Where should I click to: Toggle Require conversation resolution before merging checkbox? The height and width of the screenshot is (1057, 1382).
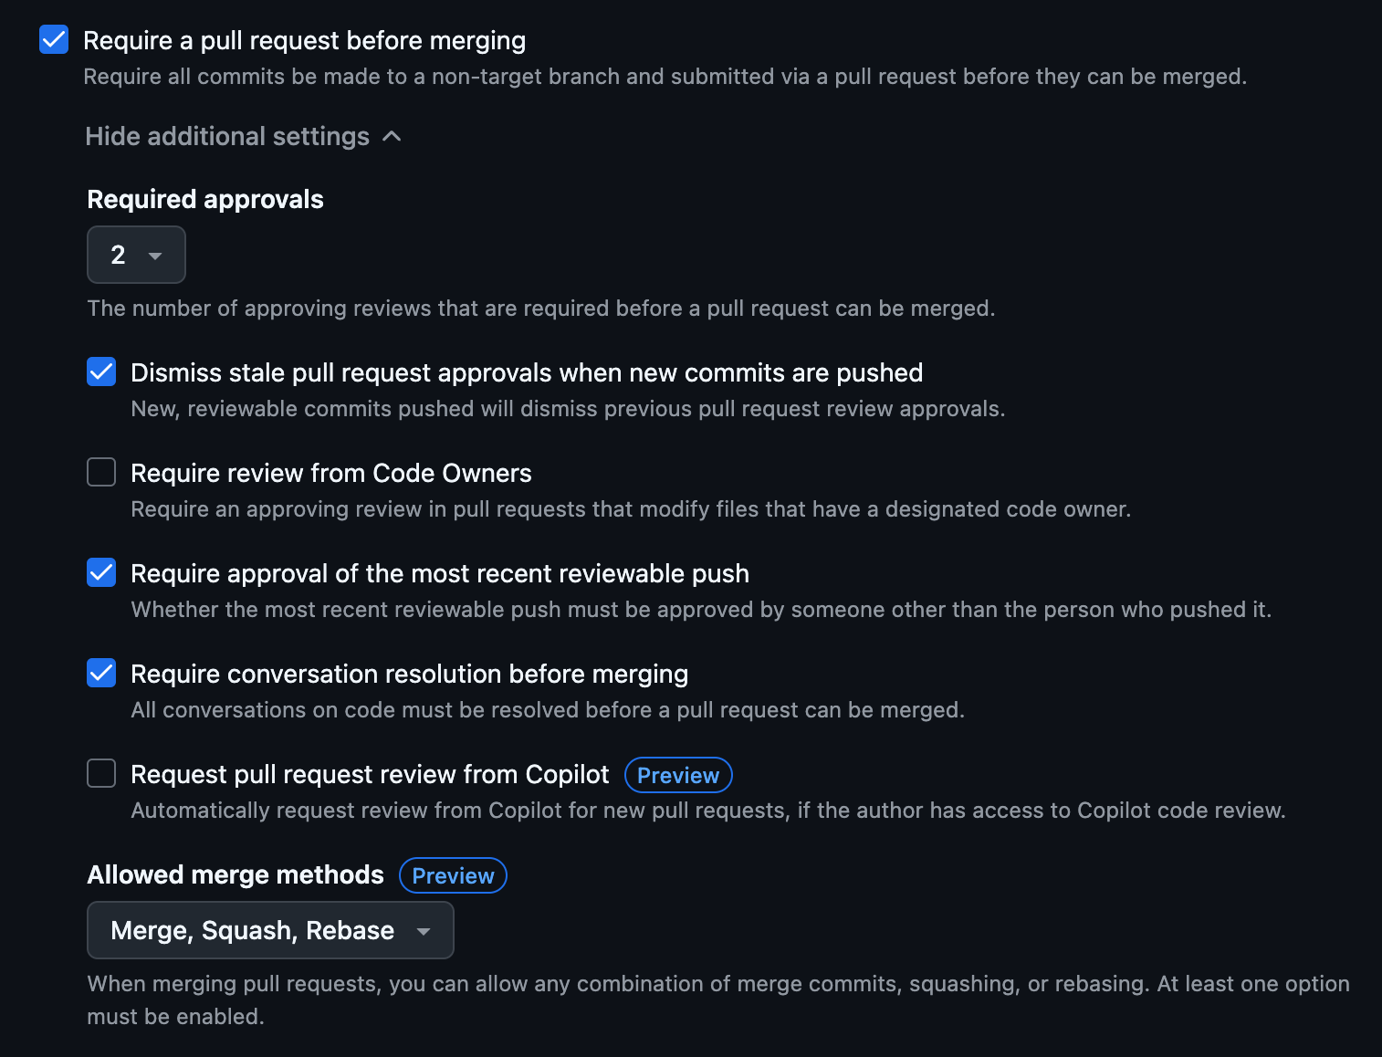click(101, 673)
